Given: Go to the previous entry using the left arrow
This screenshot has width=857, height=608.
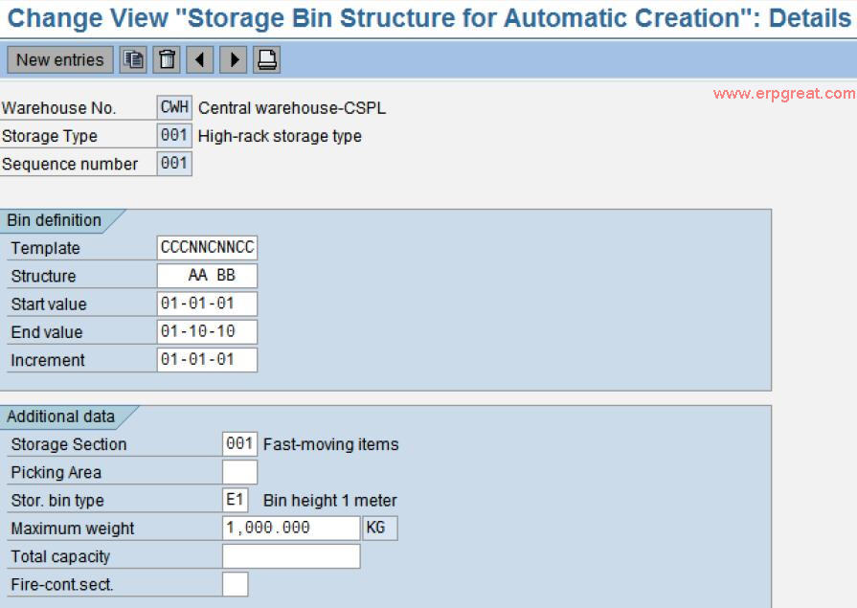Looking at the screenshot, I should (200, 59).
